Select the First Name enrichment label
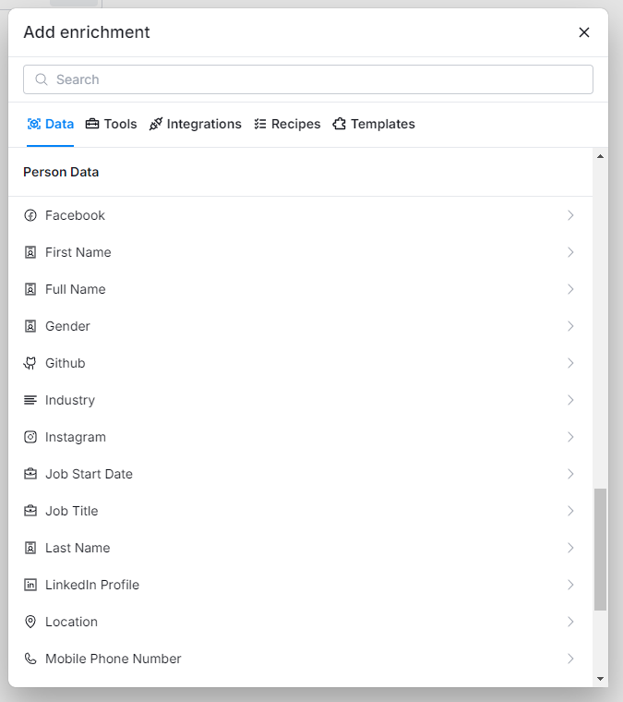The height and width of the screenshot is (702, 623). pyautogui.click(x=78, y=252)
